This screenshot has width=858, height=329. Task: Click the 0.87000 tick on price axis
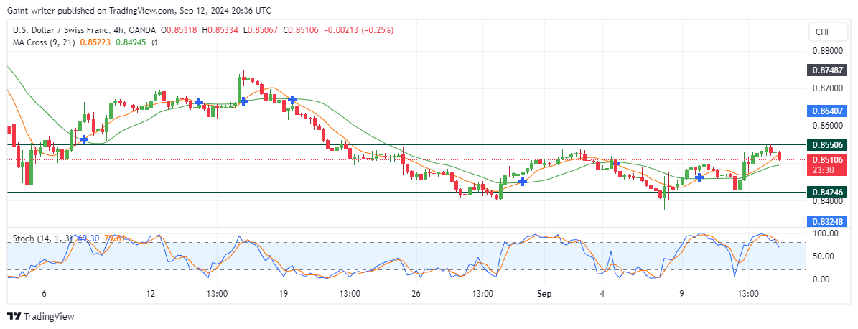point(827,88)
